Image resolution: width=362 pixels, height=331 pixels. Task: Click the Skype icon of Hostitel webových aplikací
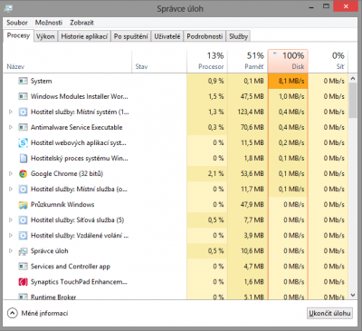(x=23, y=142)
